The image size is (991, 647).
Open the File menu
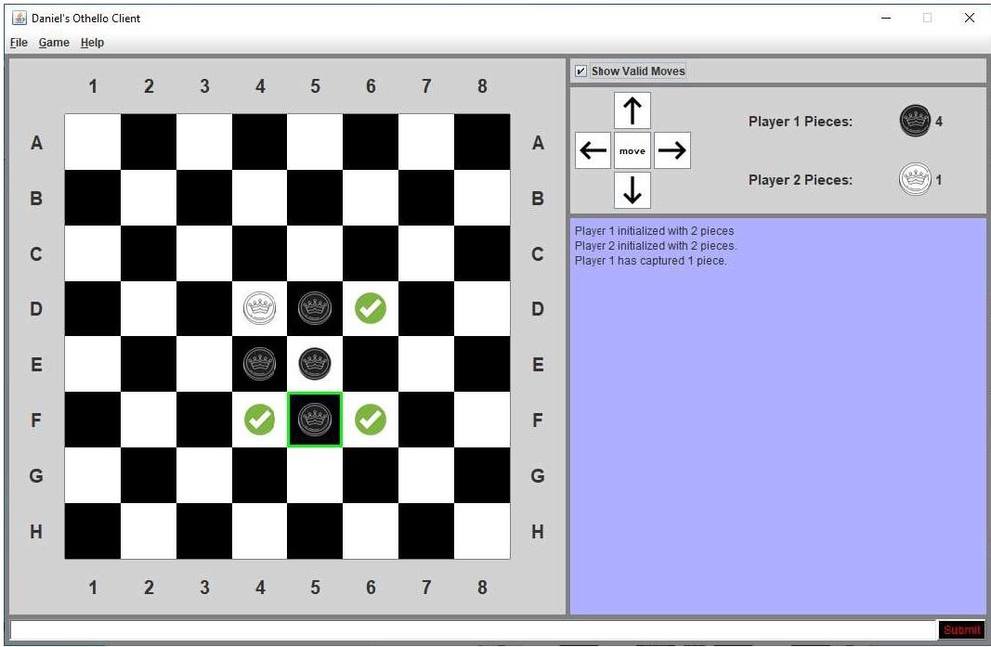coord(18,42)
